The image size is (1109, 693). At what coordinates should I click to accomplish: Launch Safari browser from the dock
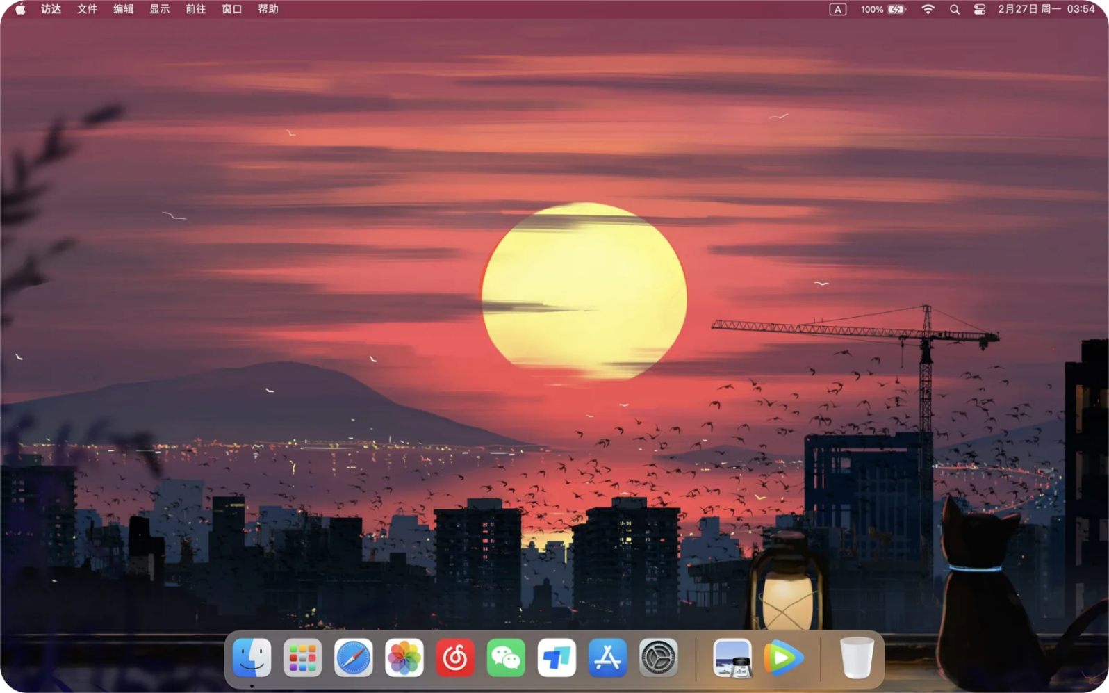353,658
